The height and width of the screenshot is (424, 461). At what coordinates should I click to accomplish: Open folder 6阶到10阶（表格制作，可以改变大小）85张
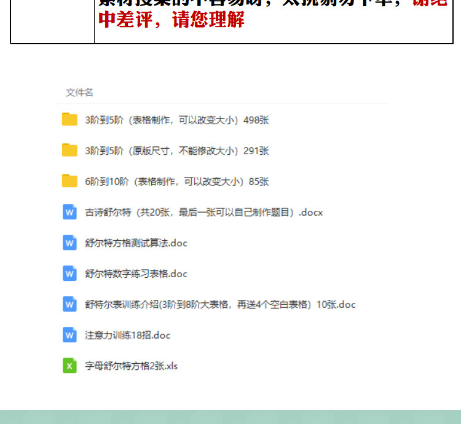[x=177, y=182]
